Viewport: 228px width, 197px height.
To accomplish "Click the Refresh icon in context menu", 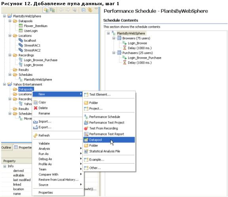I will [36, 135].
